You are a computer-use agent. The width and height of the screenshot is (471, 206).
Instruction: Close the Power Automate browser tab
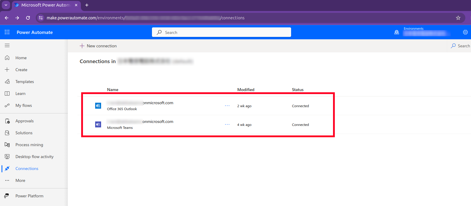[x=76, y=5]
